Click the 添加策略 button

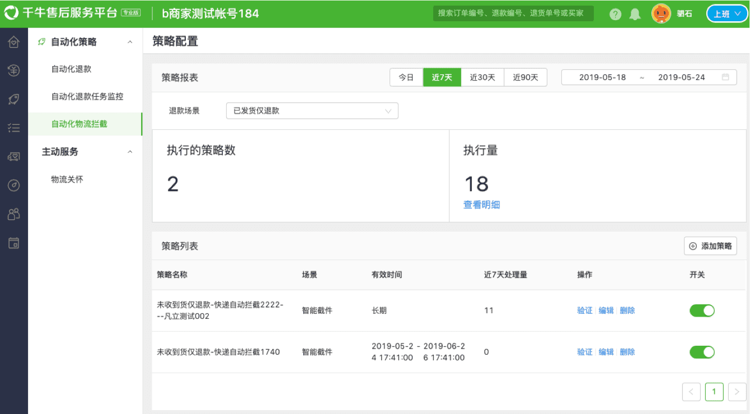click(x=710, y=246)
